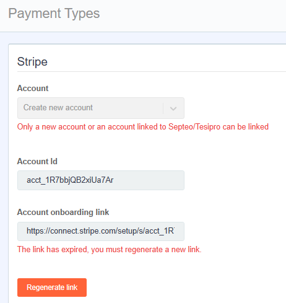The width and height of the screenshot is (286, 303).
Task: Click the divider beside the dropdown chevron
Action: click(163, 108)
